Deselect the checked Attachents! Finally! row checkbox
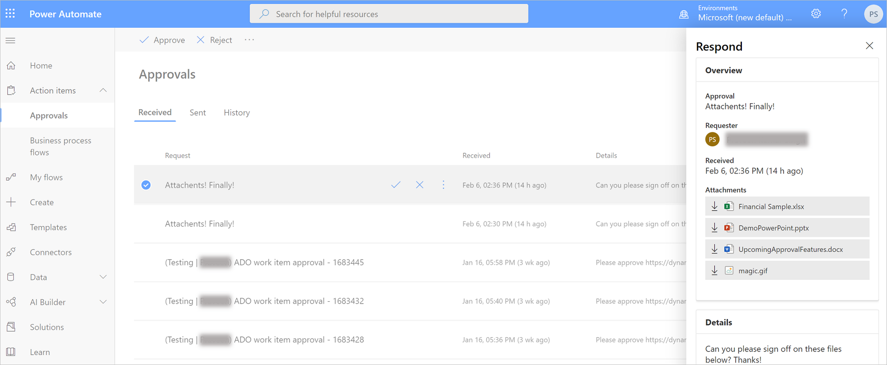This screenshot has width=887, height=365. 146,185
